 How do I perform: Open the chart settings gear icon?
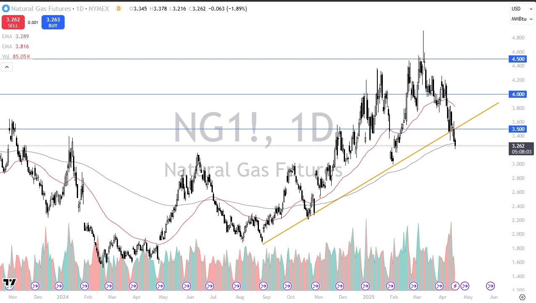tap(522, 297)
